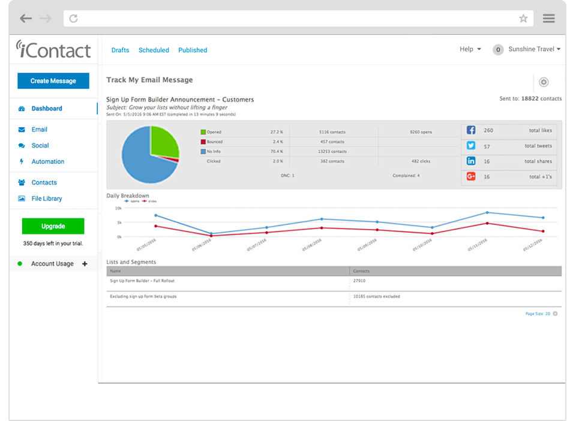Switch to the Scheduled tab
The width and height of the screenshot is (576, 421).
[x=154, y=50]
